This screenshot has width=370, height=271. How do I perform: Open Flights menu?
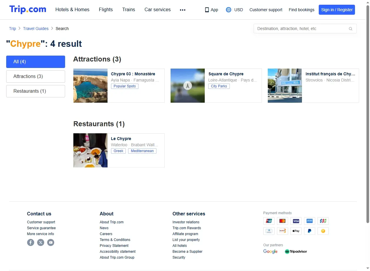point(106,9)
